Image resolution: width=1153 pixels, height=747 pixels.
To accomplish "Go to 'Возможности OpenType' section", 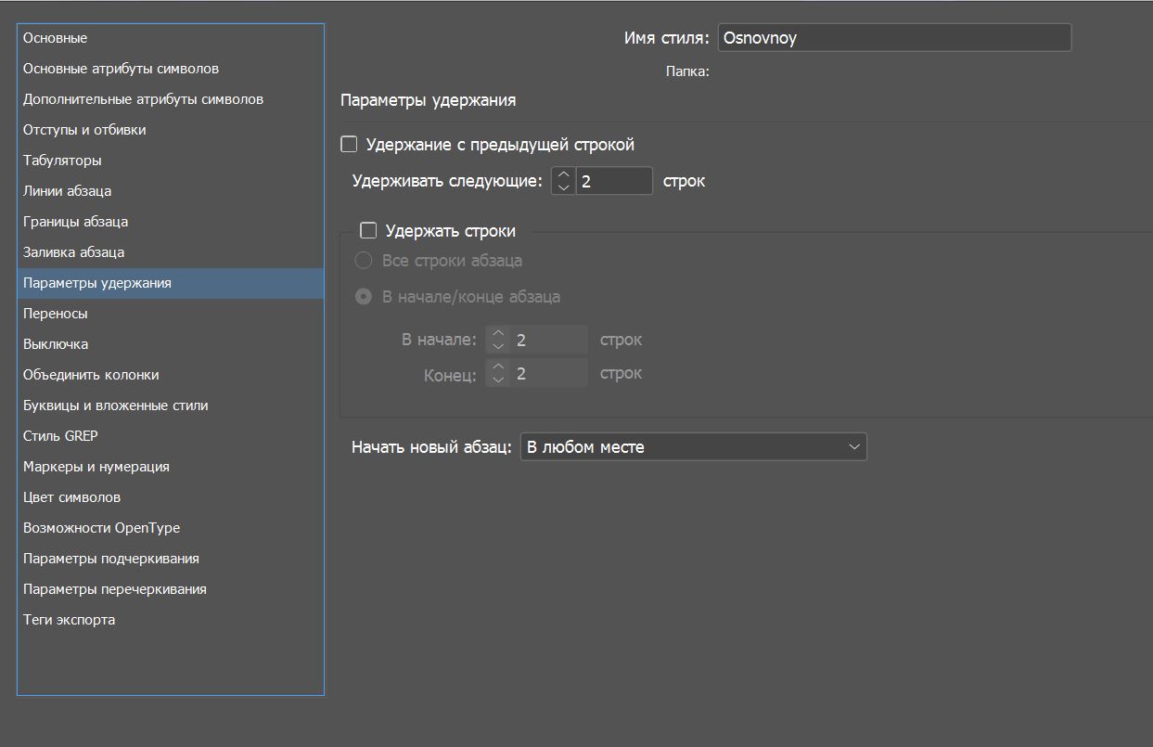I will [101, 528].
